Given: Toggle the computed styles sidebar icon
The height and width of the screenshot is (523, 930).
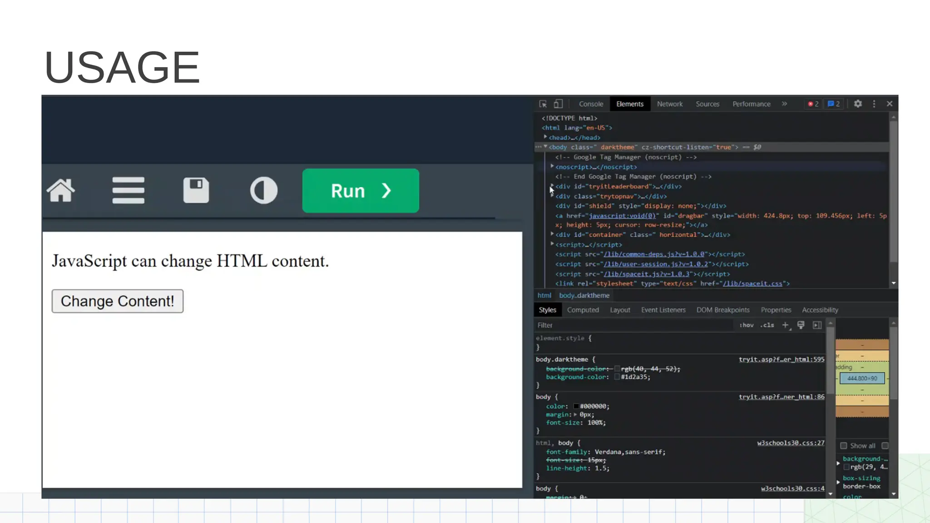Looking at the screenshot, I should point(817,325).
